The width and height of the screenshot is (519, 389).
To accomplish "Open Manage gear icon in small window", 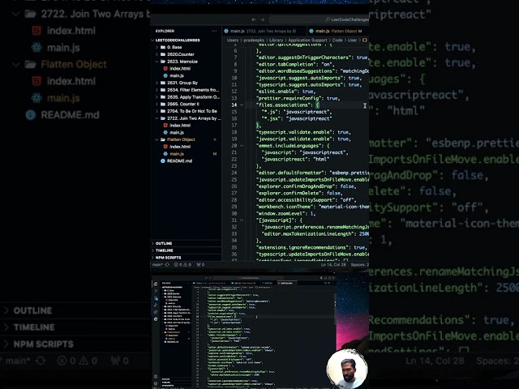I will point(156,383).
